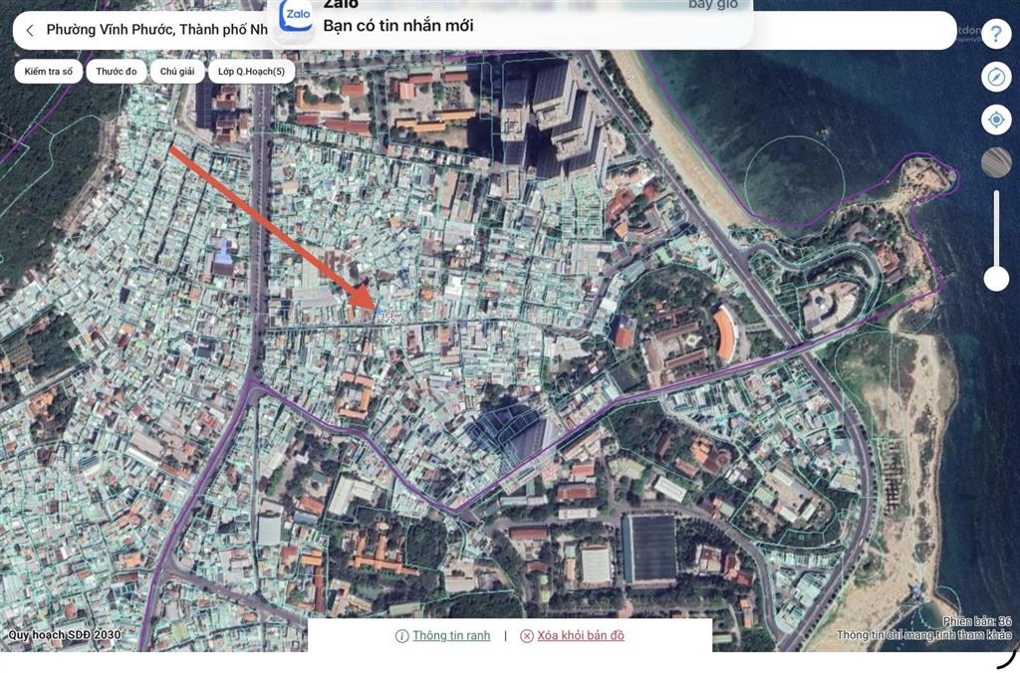The width and height of the screenshot is (1020, 673).
Task: Open the help question mark icon
Action: coord(996,34)
